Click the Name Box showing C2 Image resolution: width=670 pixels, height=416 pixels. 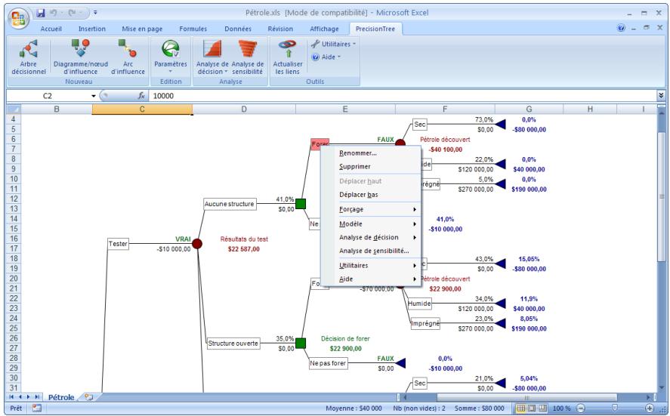tap(48, 96)
